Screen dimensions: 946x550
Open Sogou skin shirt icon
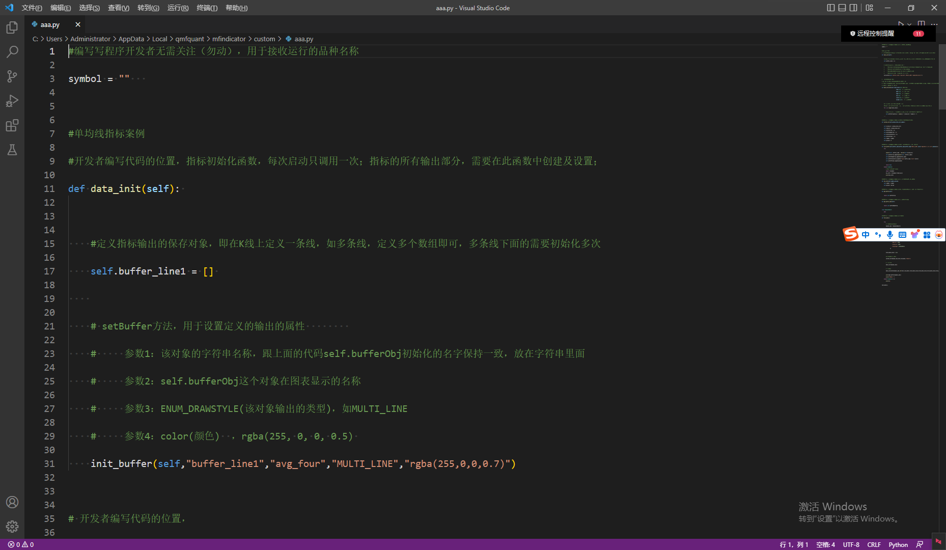pyautogui.click(x=915, y=234)
